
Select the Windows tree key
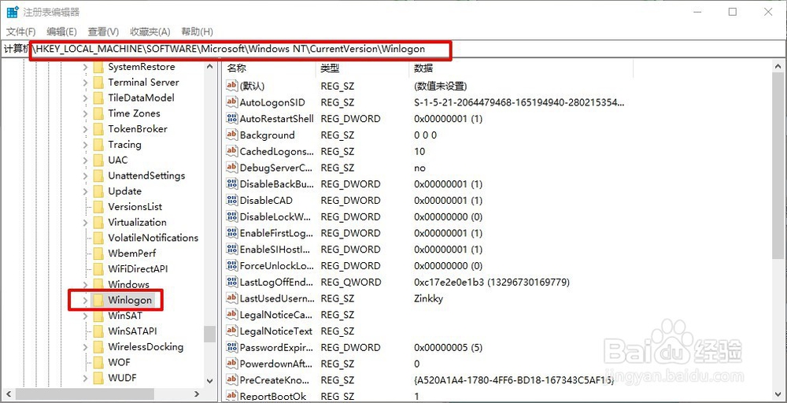pyautogui.click(x=128, y=285)
